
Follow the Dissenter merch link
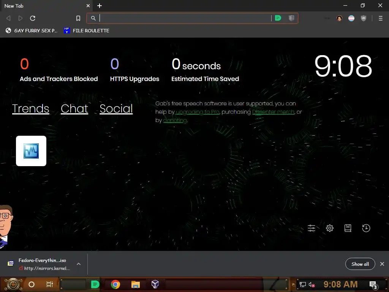273,112
